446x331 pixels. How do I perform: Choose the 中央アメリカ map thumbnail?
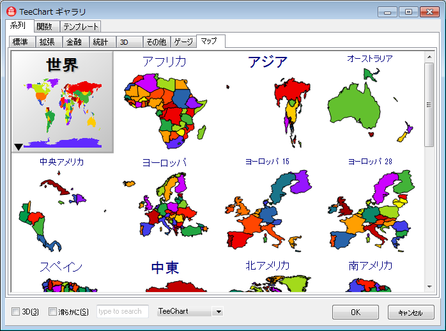point(63,204)
